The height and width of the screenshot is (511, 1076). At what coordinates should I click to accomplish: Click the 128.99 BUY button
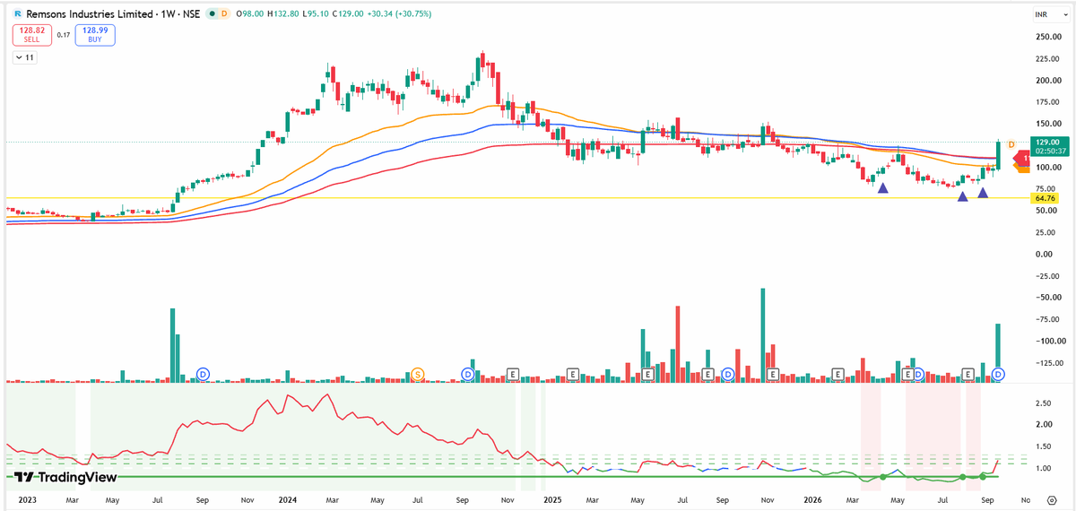pos(94,36)
